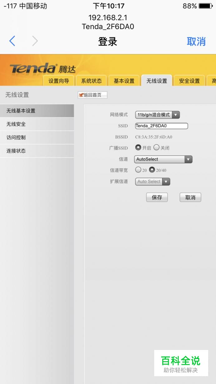Screen dimensions: 216x384
Task: Open the 系统状态 tab
Action: click(x=91, y=81)
